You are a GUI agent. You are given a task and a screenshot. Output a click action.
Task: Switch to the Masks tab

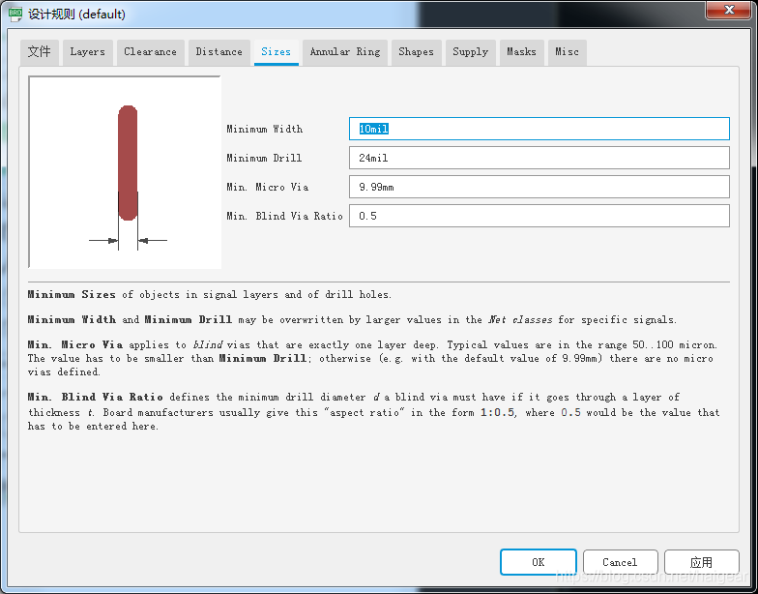pyautogui.click(x=521, y=52)
